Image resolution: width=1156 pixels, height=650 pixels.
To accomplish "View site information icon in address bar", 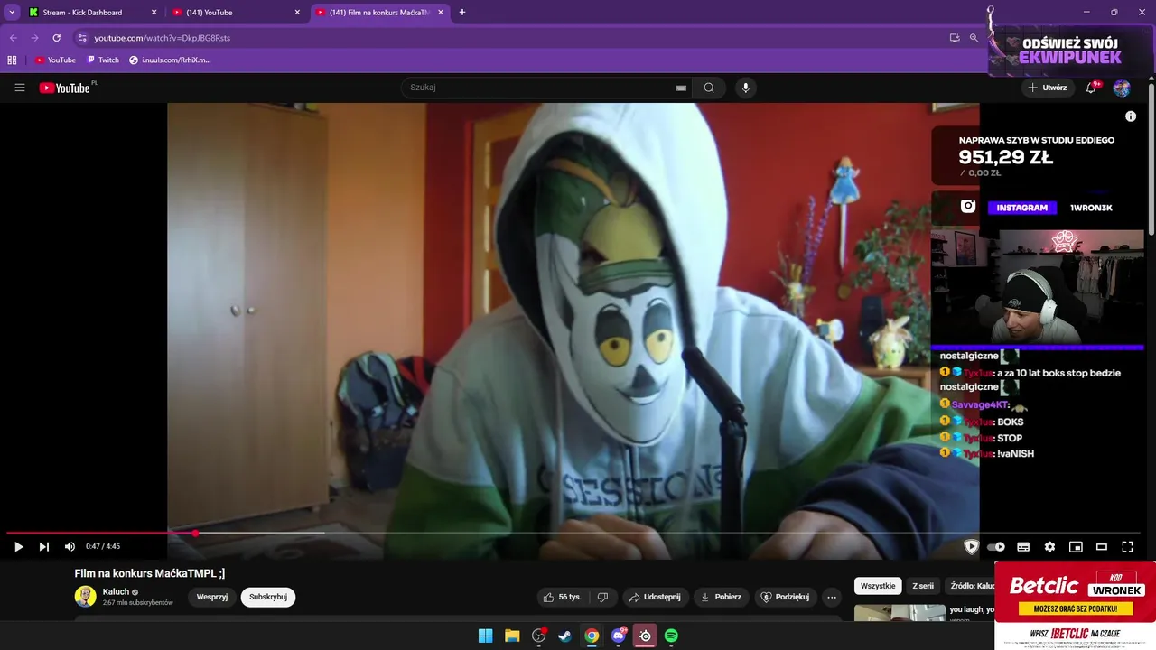I will click(x=82, y=38).
